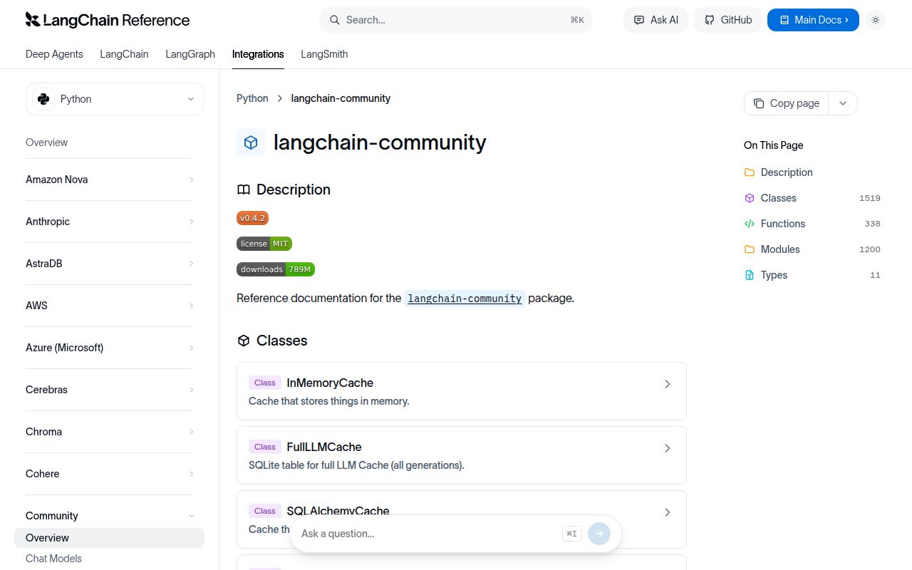Click the folder icon beside Description in On This Page
The width and height of the screenshot is (912, 570).
coord(750,172)
